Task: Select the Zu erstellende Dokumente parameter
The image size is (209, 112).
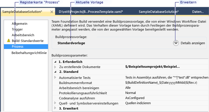Action: [80, 67]
